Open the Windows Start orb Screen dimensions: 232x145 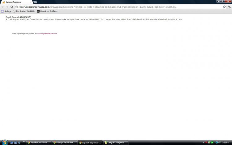(x=5, y=142)
